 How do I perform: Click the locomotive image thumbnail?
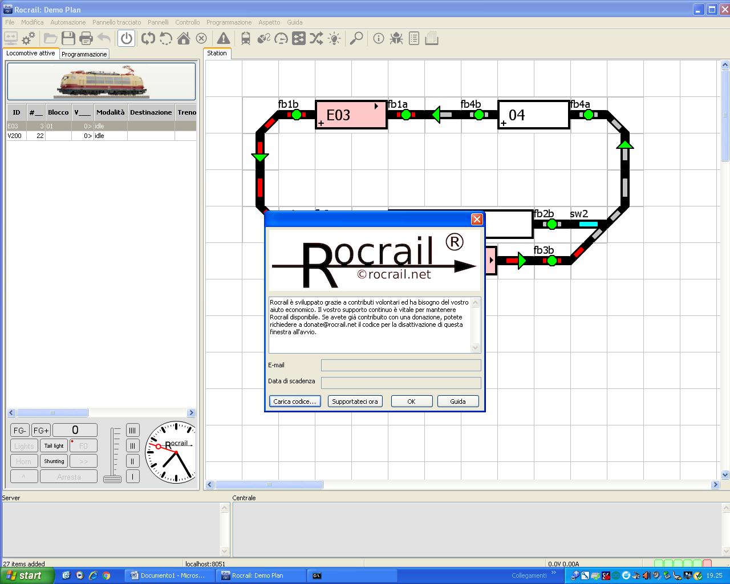(x=102, y=82)
